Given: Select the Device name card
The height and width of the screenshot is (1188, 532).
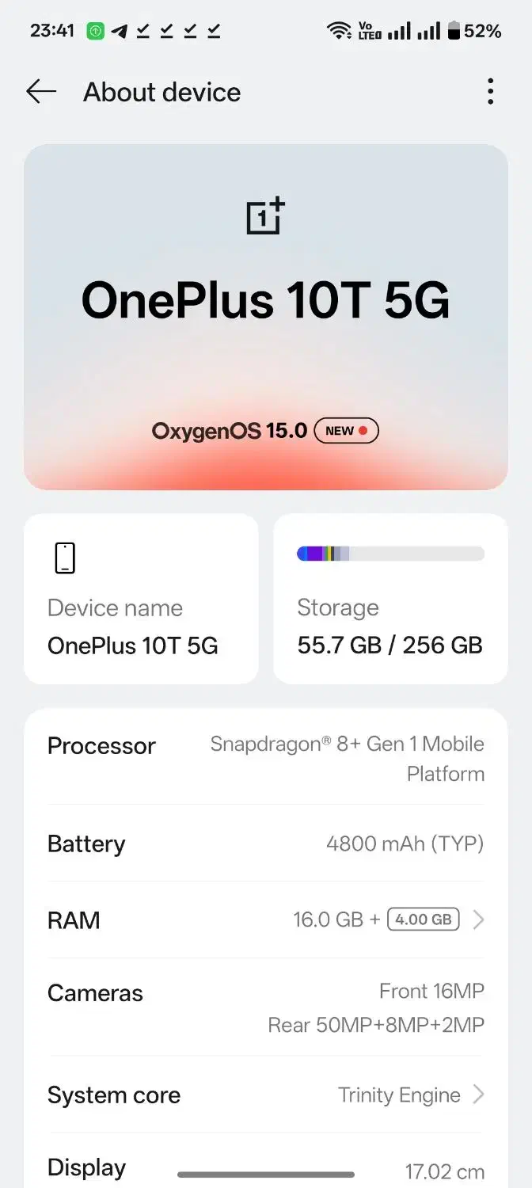Looking at the screenshot, I should (x=141, y=599).
